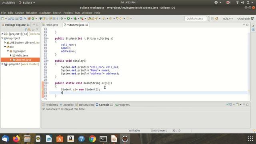Click the Open Perspective icon
Screen dimensions: 256x144
pos(212,19)
